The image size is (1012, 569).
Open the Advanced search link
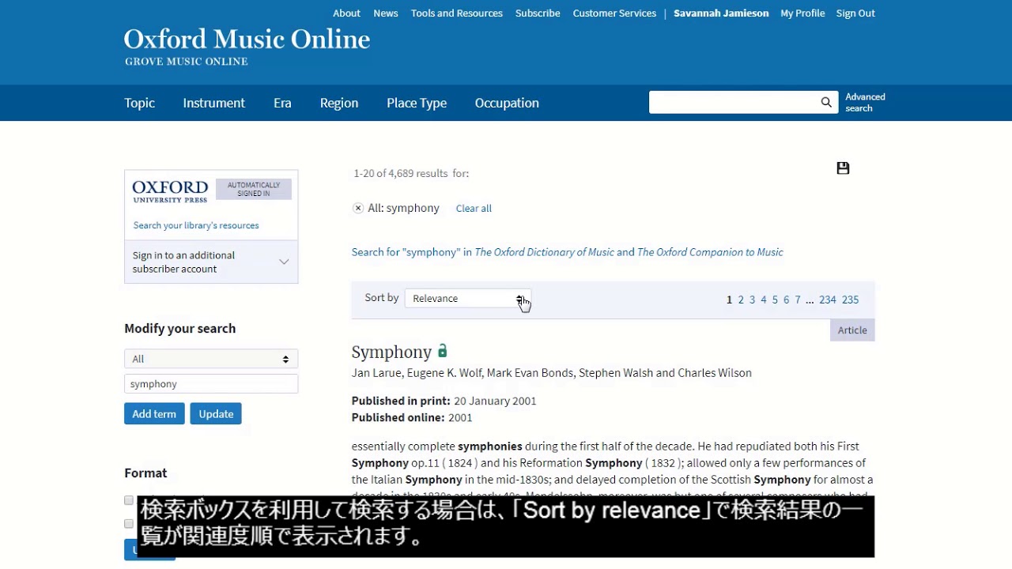coord(865,103)
